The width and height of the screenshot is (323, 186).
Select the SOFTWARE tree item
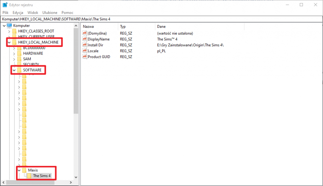tap(32, 70)
